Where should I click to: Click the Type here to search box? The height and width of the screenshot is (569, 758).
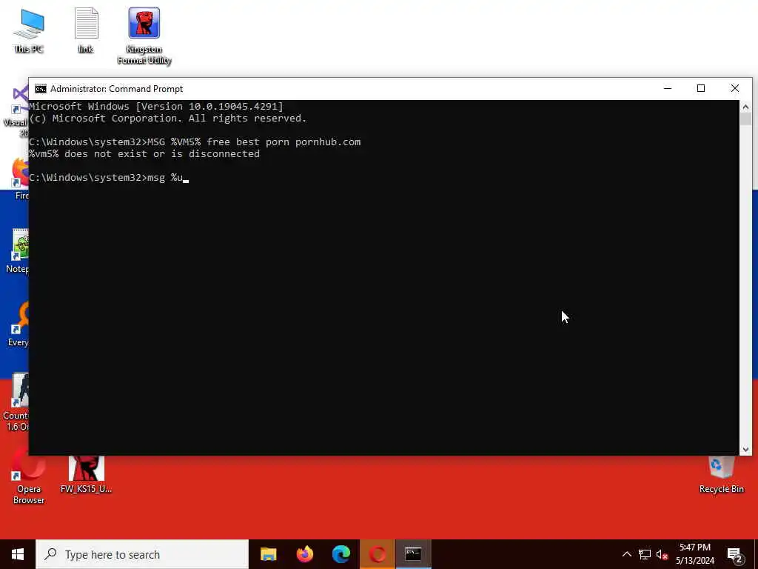click(142, 554)
